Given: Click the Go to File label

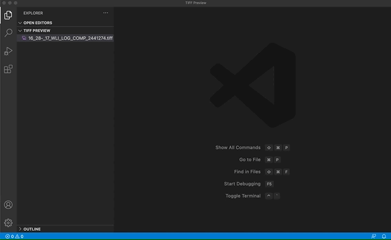Looking at the screenshot, I should [x=250, y=159].
